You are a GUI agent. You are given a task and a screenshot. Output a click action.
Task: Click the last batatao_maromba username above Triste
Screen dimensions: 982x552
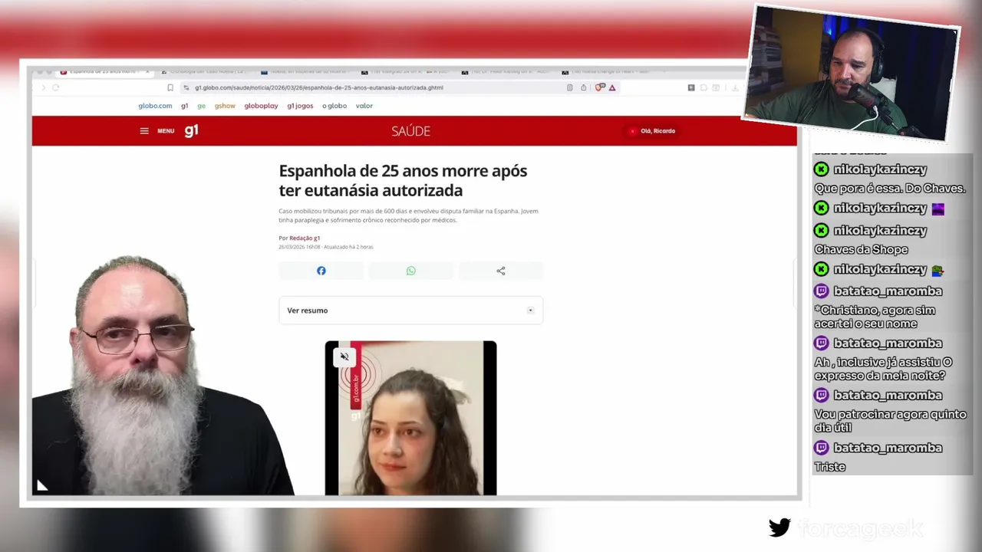[x=888, y=448]
